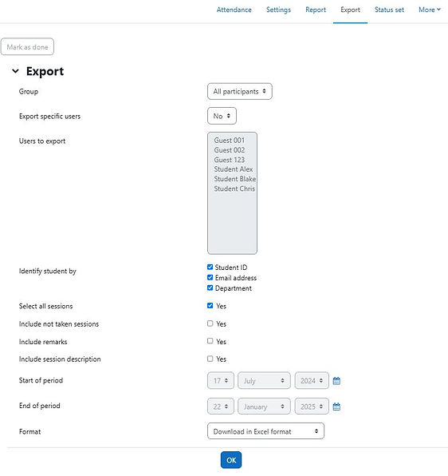Viewport: 448px width, 476px height.
Task: Select Student Blake in users list
Action: pyautogui.click(x=234, y=179)
